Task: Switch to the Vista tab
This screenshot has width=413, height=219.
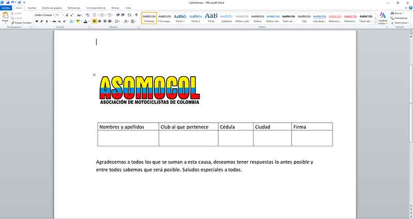Action: 128,8
